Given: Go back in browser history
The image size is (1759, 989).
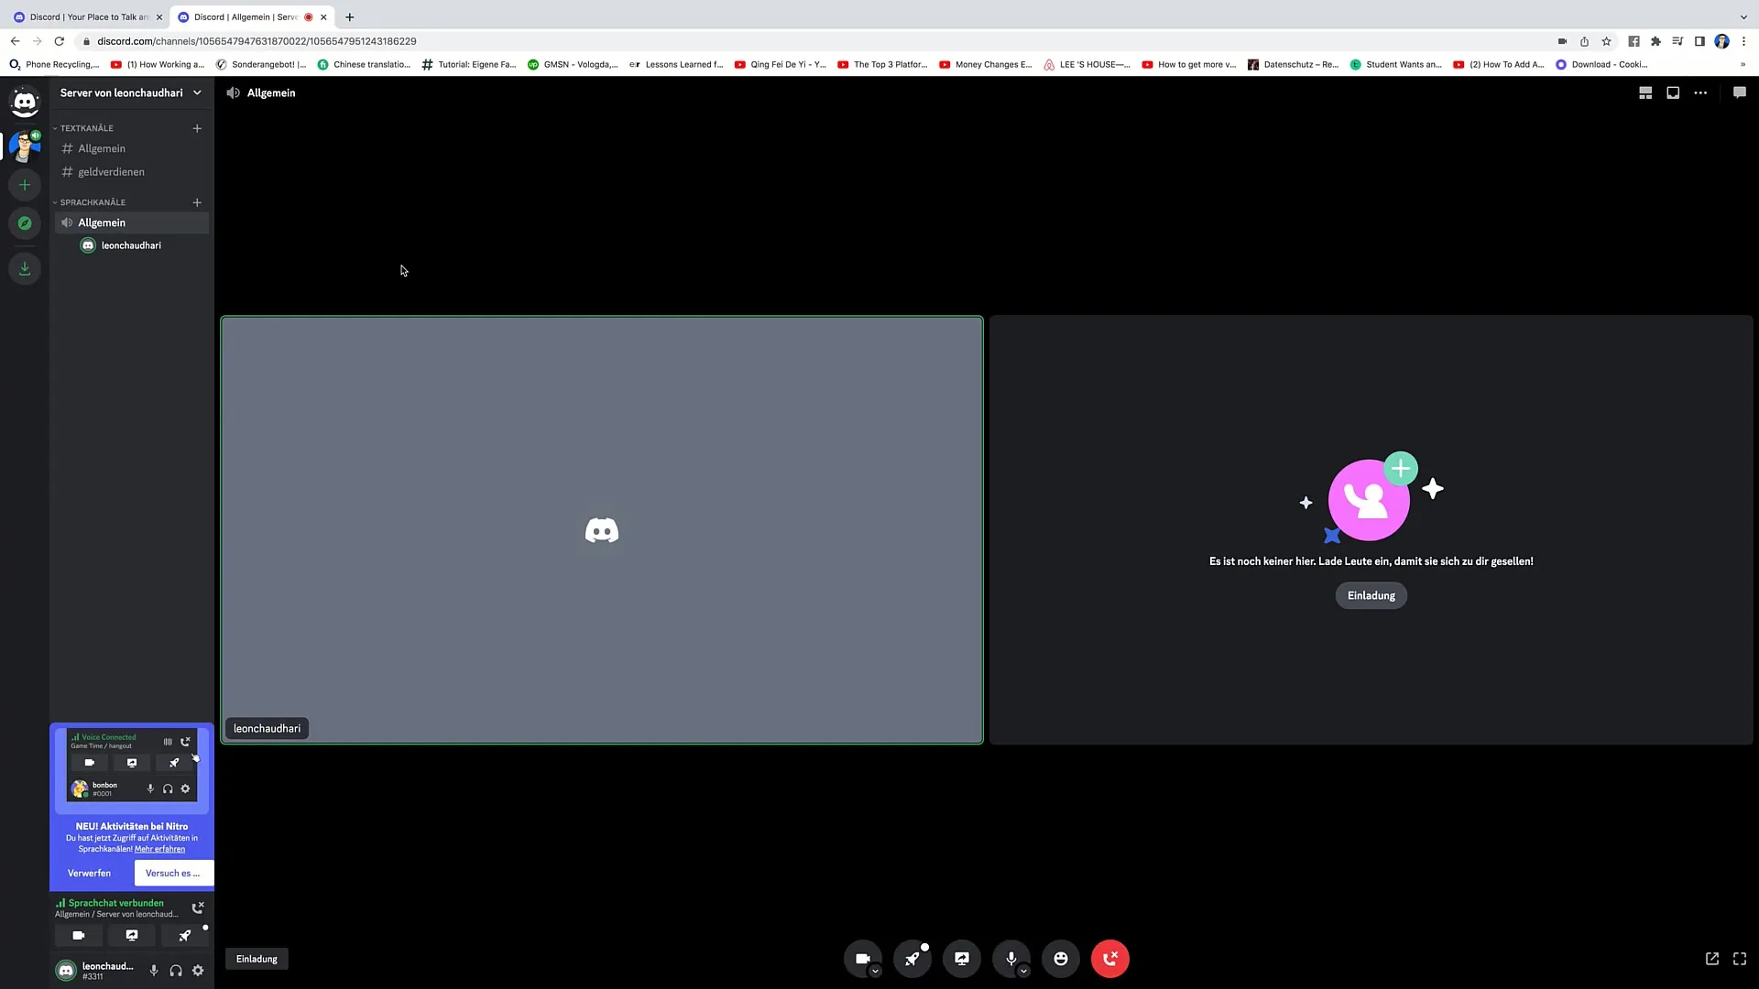Looking at the screenshot, I should (16, 41).
